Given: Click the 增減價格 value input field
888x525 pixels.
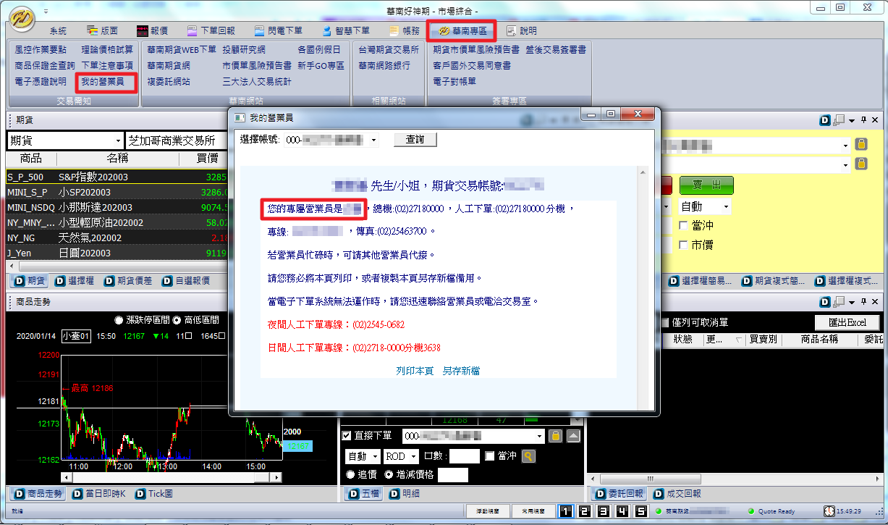Looking at the screenshot, I should coord(453,475).
